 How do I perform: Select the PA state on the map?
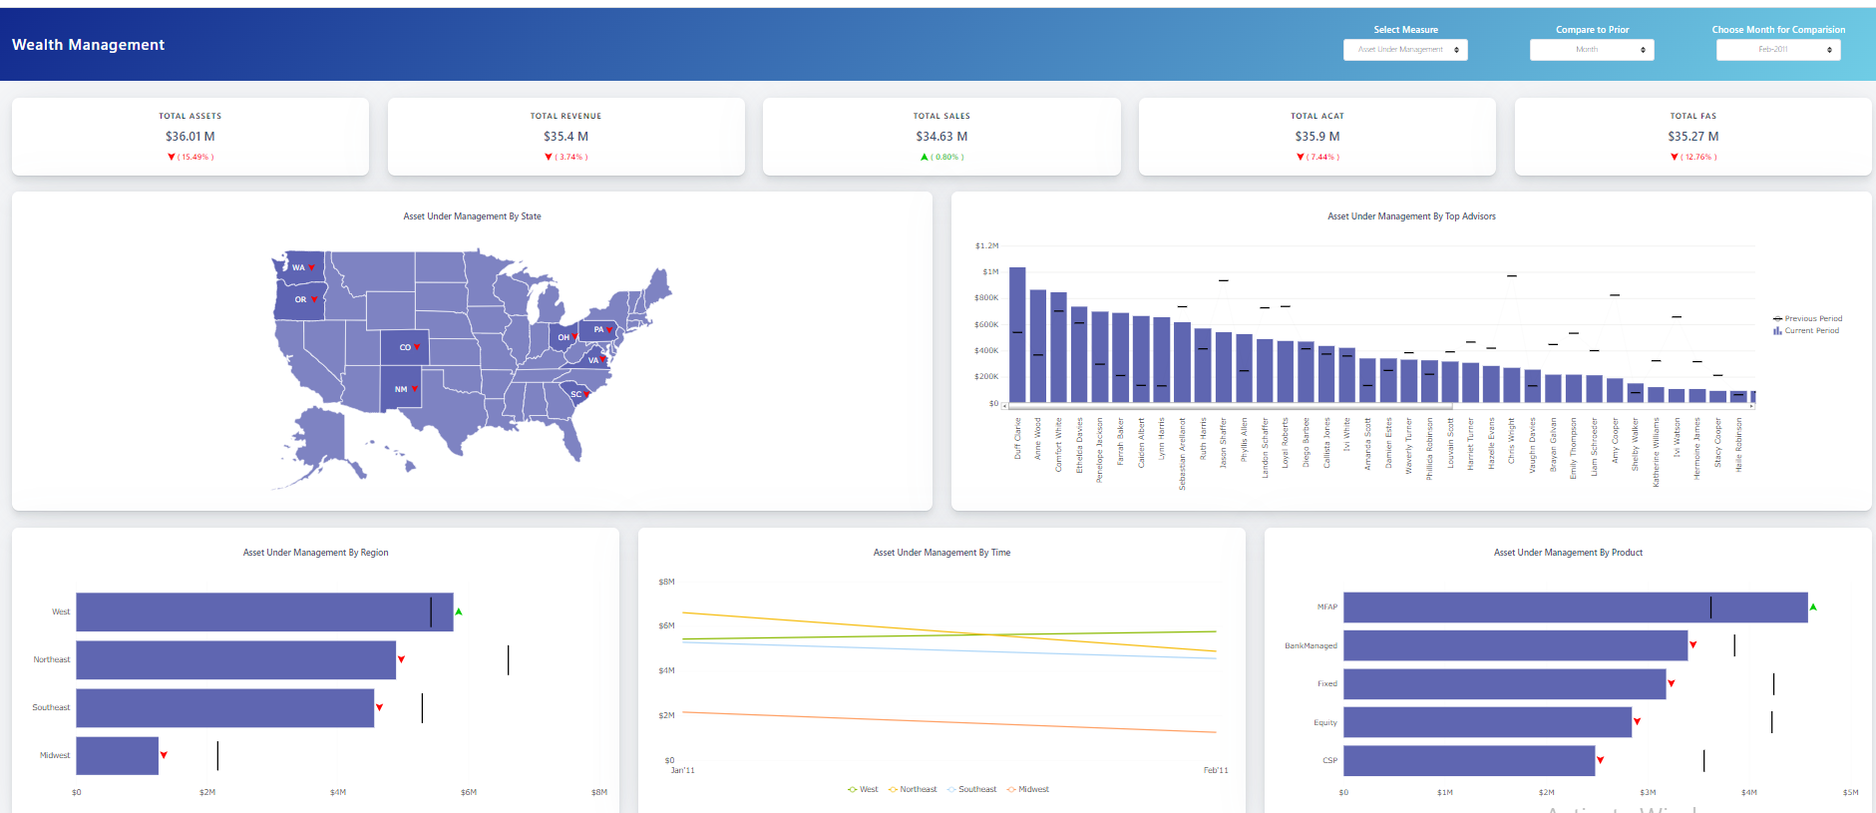point(598,329)
